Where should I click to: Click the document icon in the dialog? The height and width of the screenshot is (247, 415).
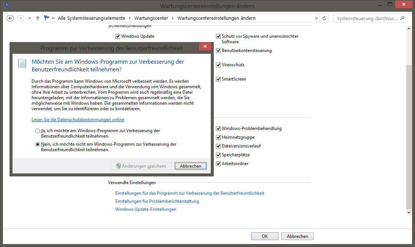click(x=22, y=63)
